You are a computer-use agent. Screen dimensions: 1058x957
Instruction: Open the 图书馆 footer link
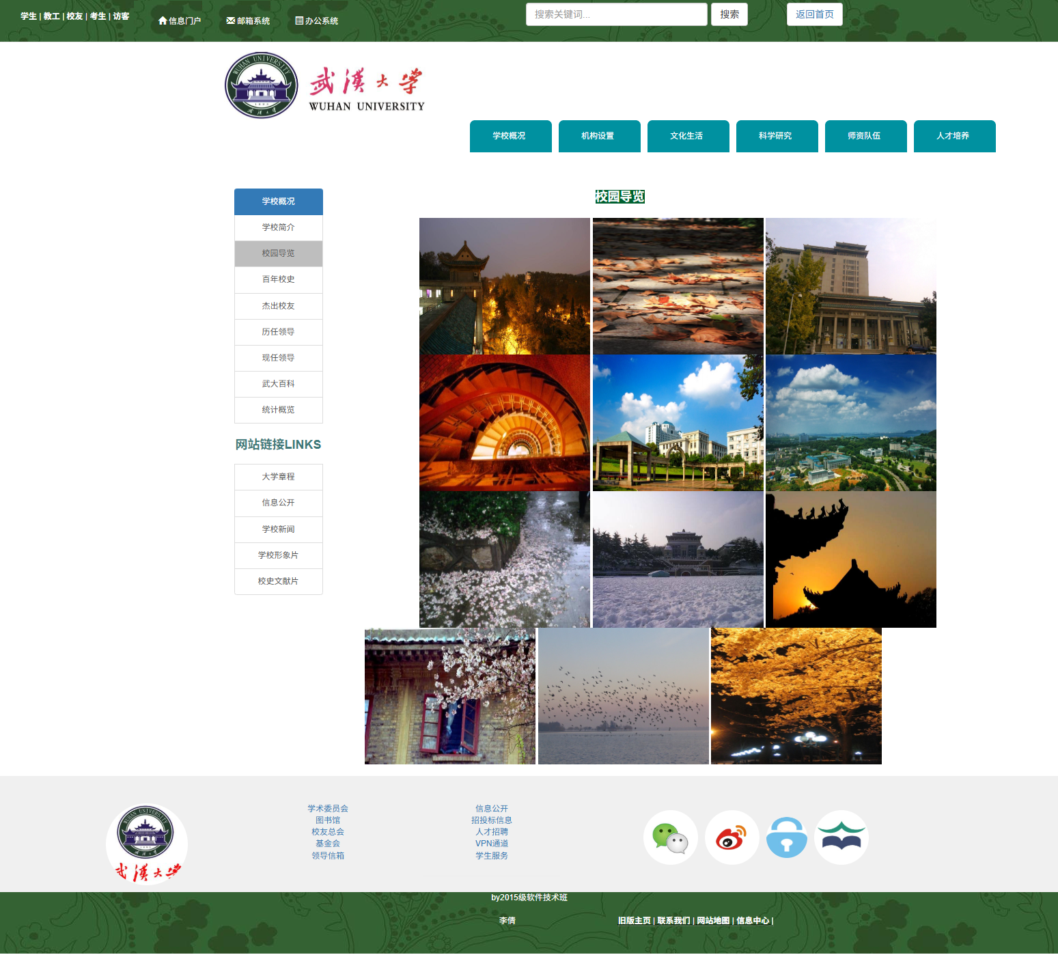(x=328, y=820)
